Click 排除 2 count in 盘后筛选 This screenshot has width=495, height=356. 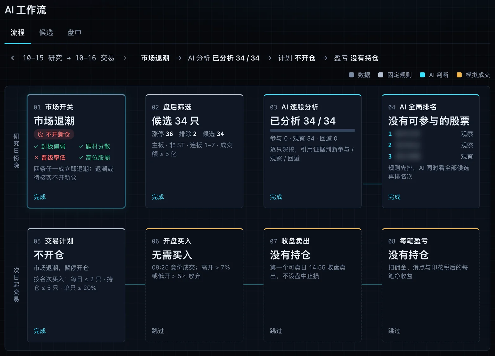click(x=188, y=134)
